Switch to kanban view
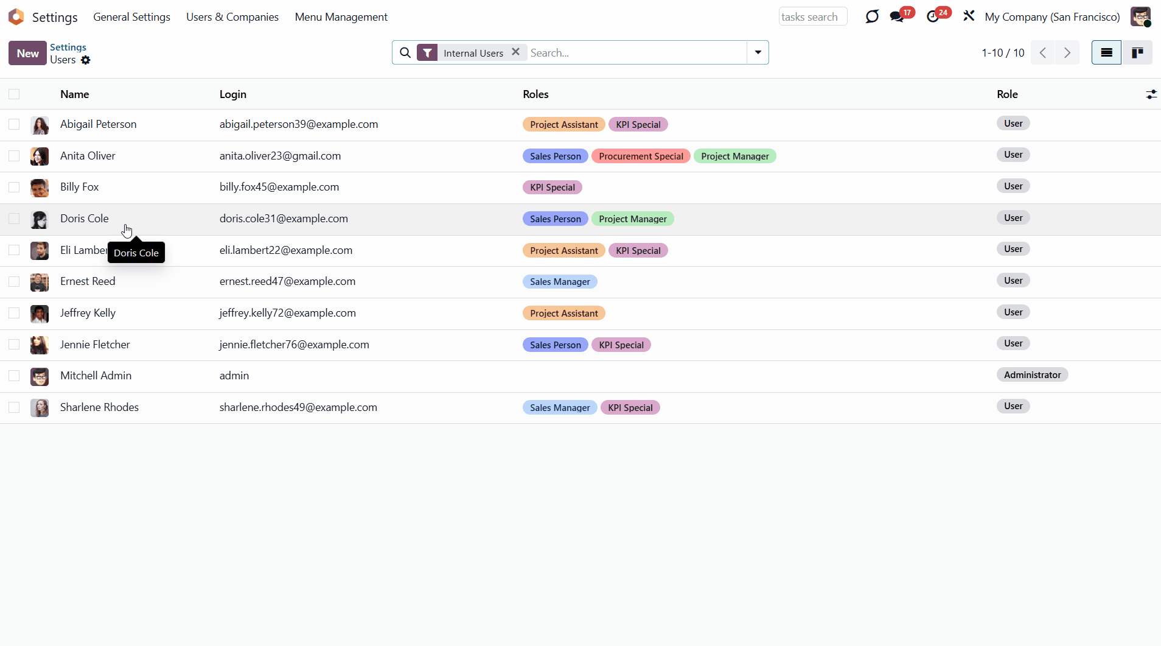 [x=1137, y=53]
